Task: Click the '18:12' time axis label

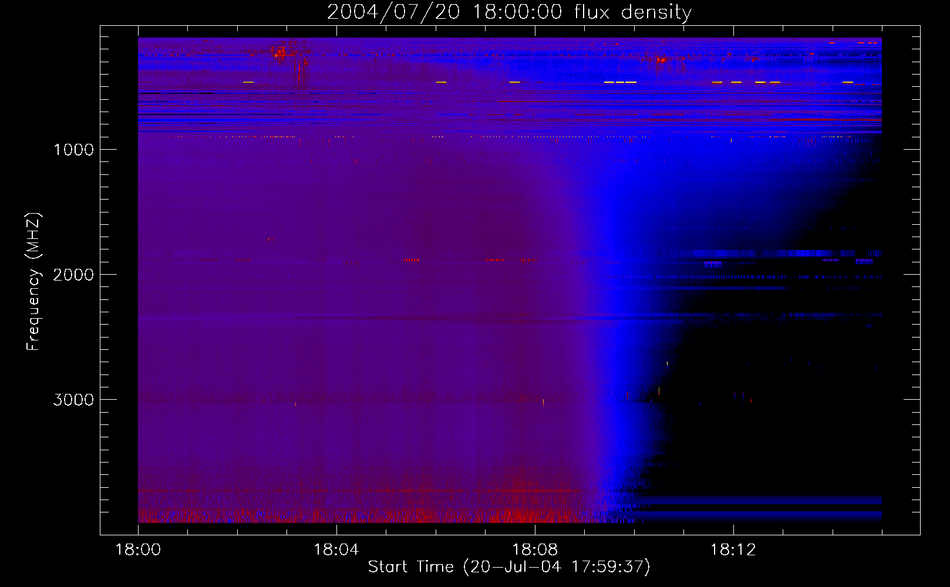Action: [733, 550]
